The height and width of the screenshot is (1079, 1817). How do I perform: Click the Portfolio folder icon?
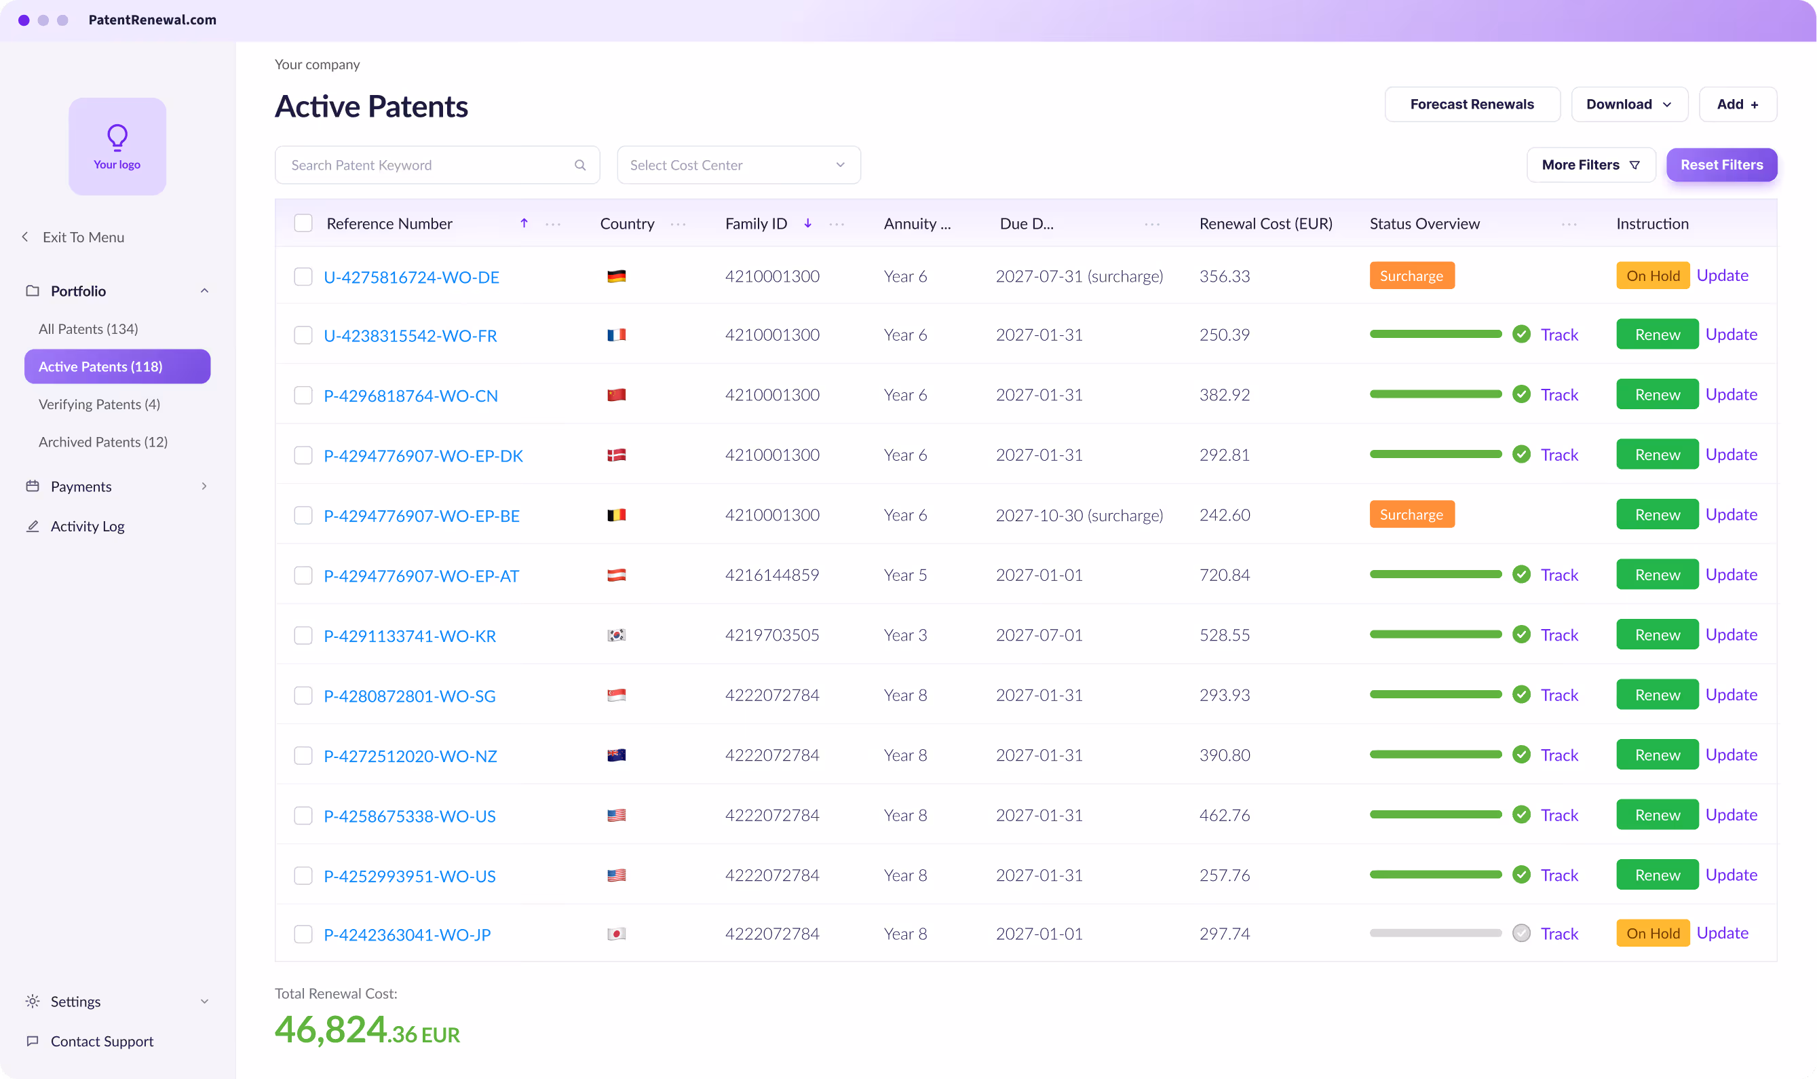click(x=33, y=291)
